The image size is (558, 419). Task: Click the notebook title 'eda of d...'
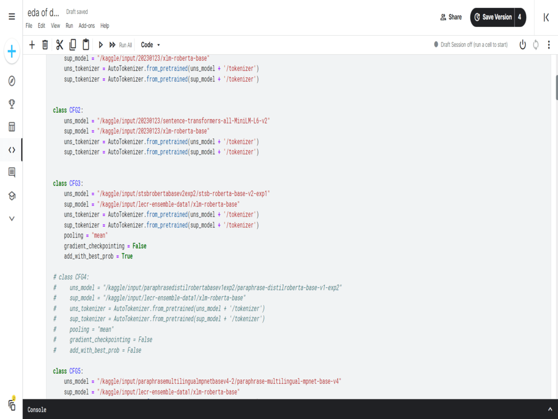44,13
